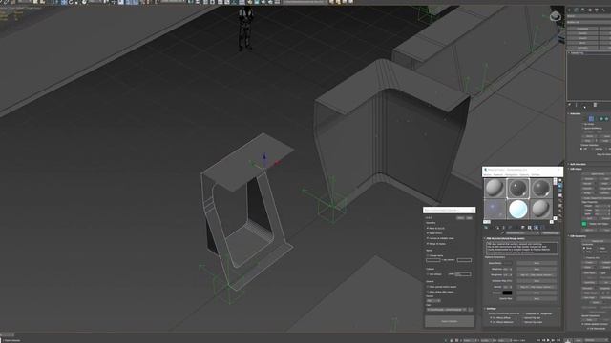Open the Format dropdown in export dialog
The height and width of the screenshot is (343, 611).
point(433,301)
